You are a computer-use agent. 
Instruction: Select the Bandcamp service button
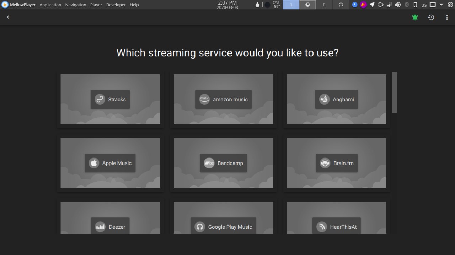(223, 163)
